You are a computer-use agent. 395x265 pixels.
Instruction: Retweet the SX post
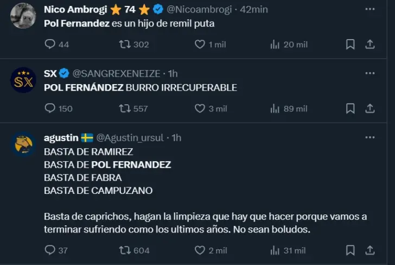[125, 109]
